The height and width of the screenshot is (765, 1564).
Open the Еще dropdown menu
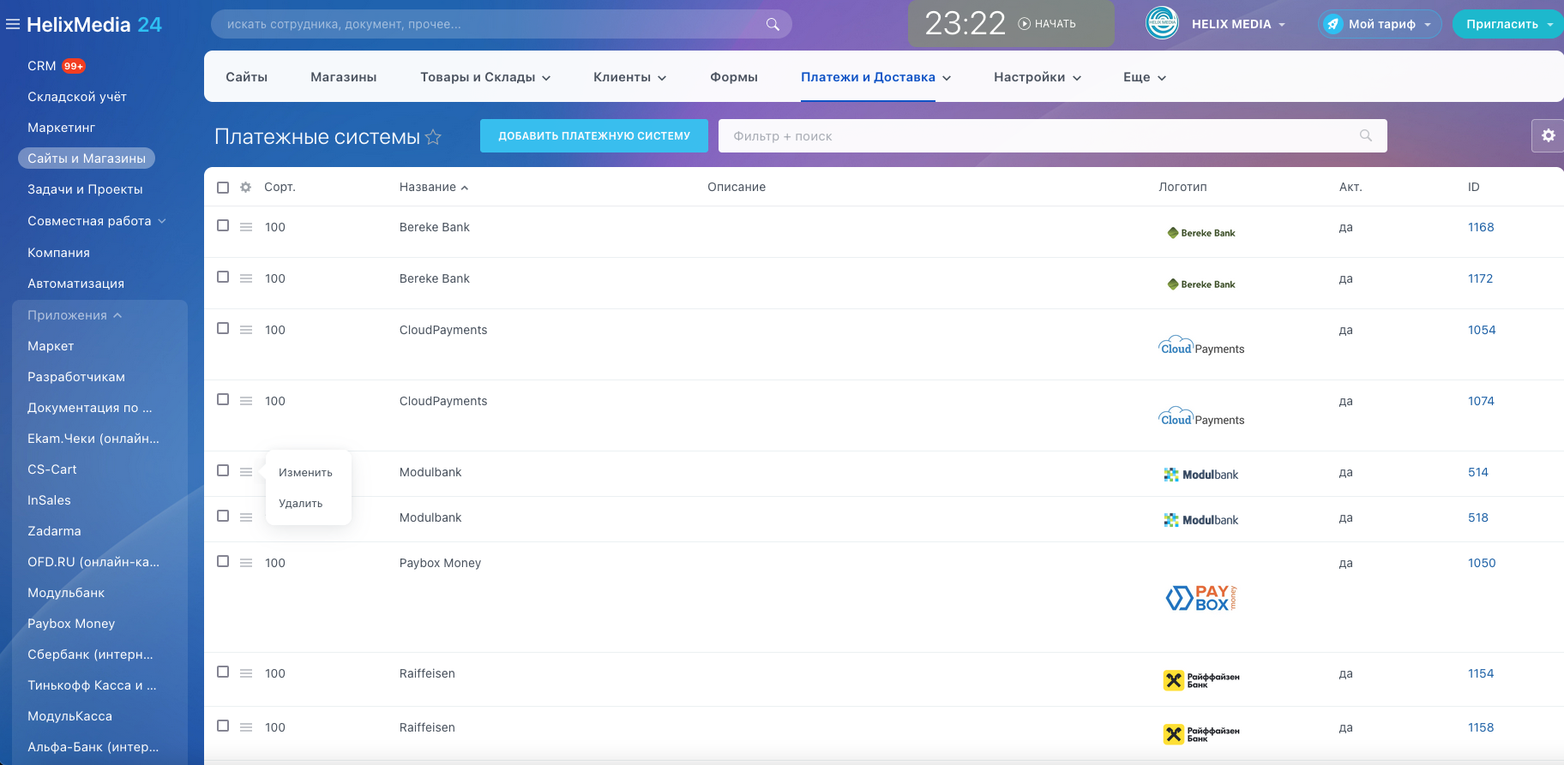coord(1145,77)
